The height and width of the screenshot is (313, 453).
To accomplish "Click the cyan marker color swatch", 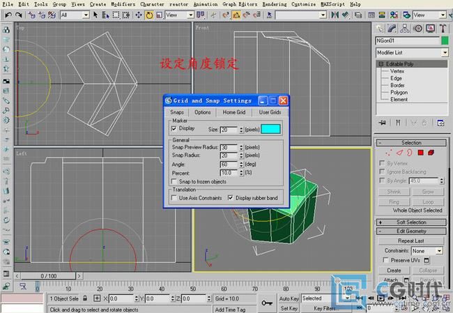I will [x=270, y=129].
